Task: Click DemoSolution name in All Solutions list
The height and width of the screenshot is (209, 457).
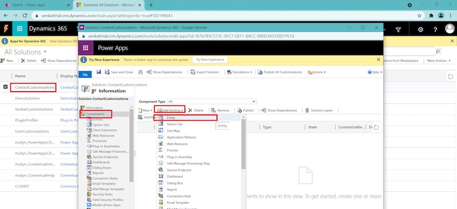Action: click(27, 99)
